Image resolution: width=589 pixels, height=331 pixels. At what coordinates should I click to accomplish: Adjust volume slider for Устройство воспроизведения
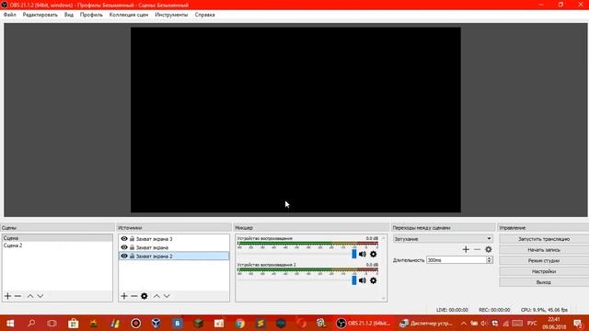click(353, 254)
